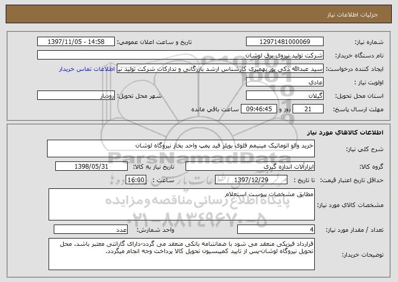
Task: Click the تاریخ نیاز به کالا label
Action: [x=154, y=167]
